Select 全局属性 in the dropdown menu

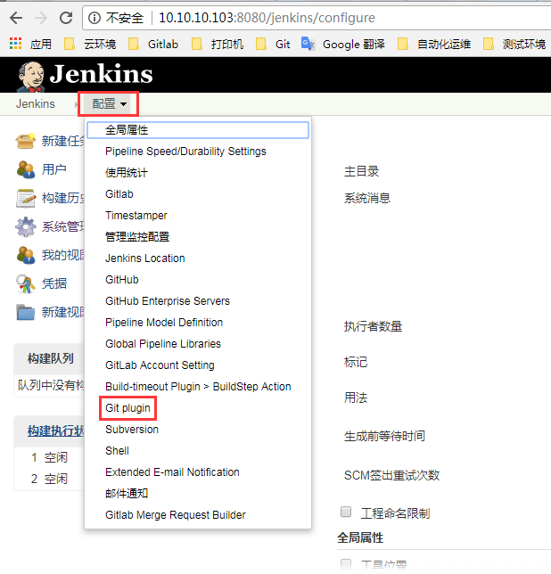pos(198,130)
